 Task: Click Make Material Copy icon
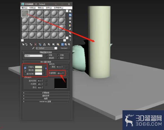40,44
